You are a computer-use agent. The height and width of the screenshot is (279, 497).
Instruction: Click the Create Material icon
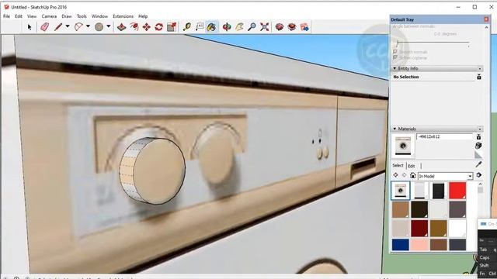478,146
